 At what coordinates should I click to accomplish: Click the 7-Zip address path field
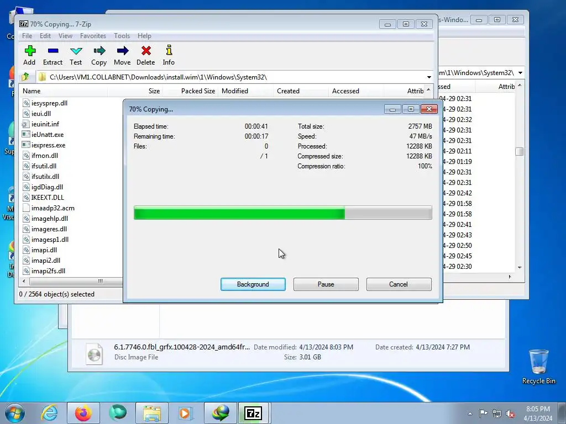point(231,77)
